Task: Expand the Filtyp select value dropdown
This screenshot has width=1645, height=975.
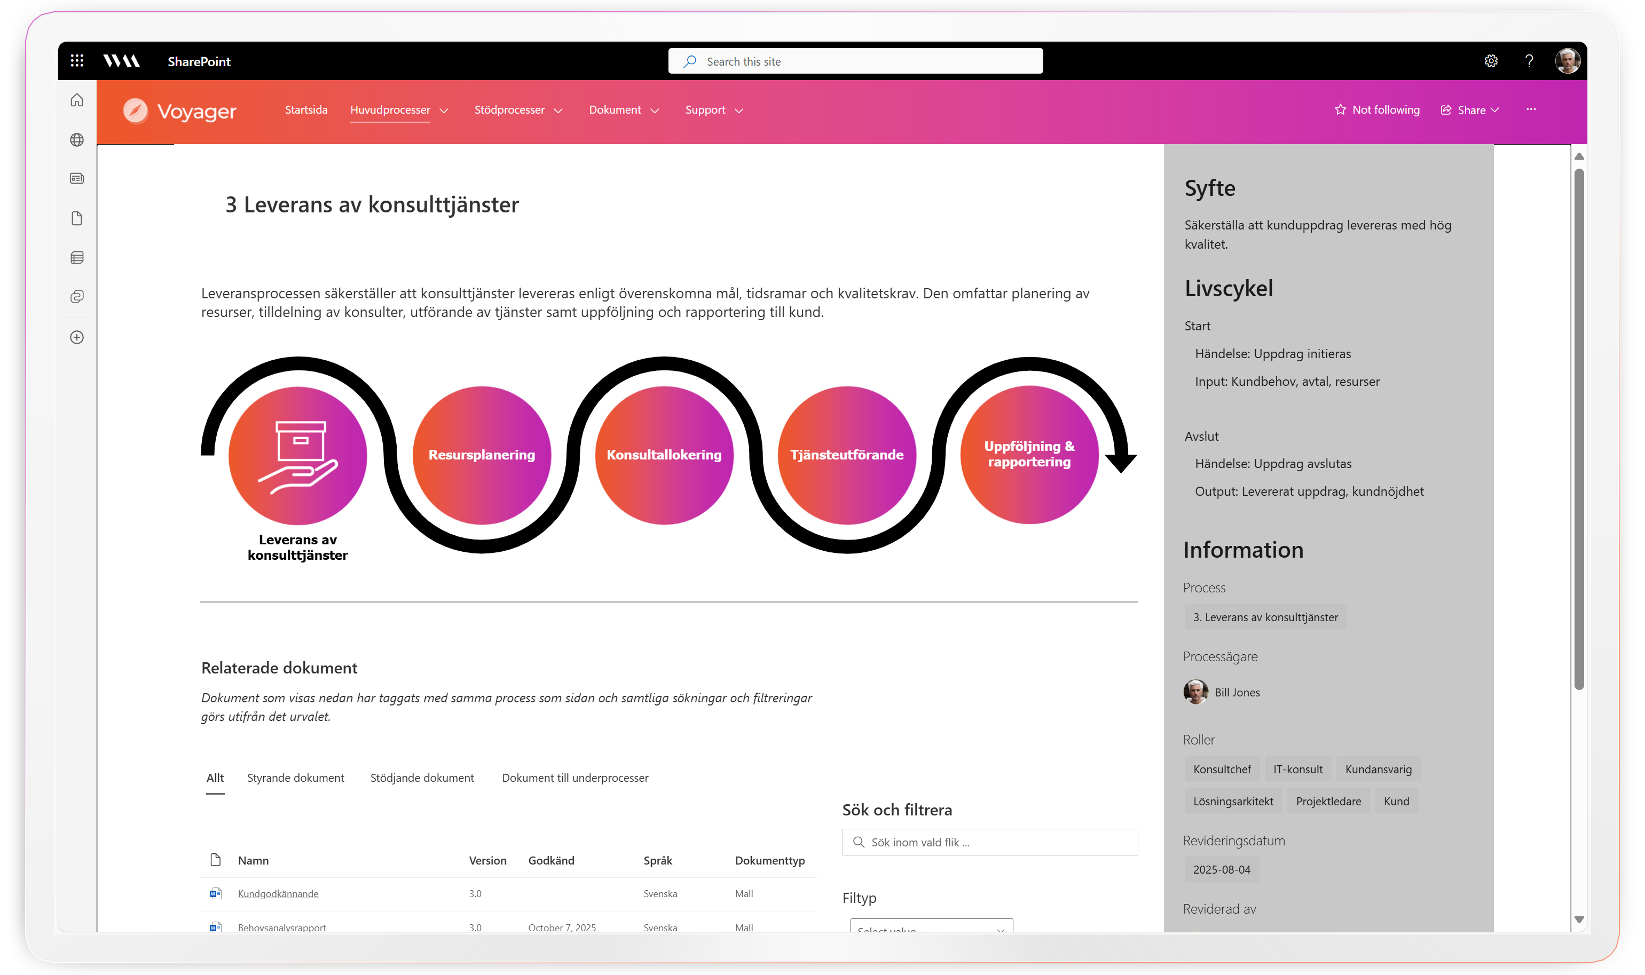Action: [931, 926]
